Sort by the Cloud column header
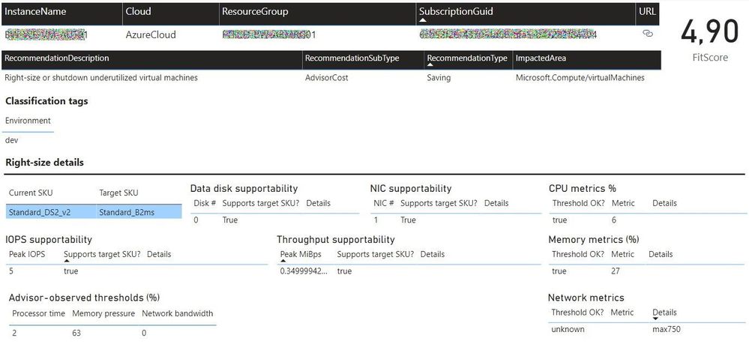The image size is (749, 344). [138, 12]
